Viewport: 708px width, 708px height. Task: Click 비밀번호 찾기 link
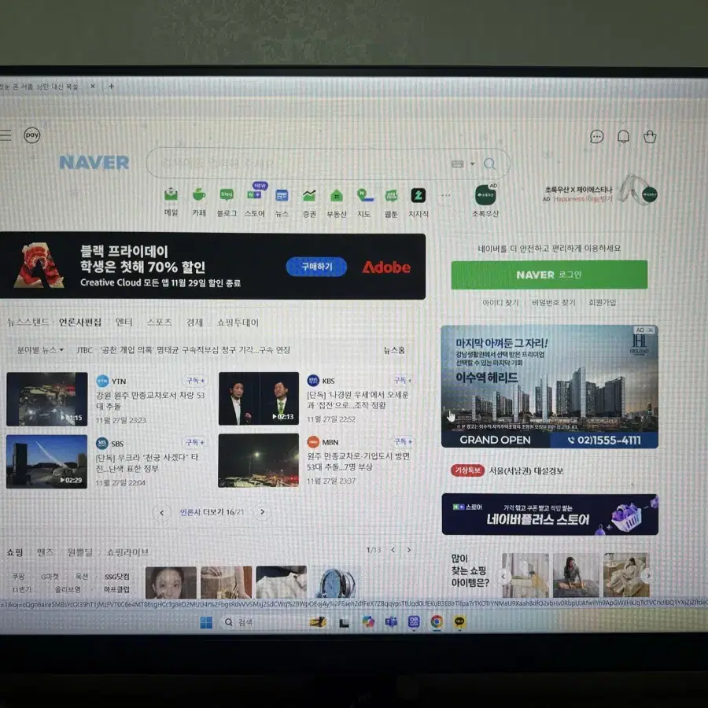(554, 303)
